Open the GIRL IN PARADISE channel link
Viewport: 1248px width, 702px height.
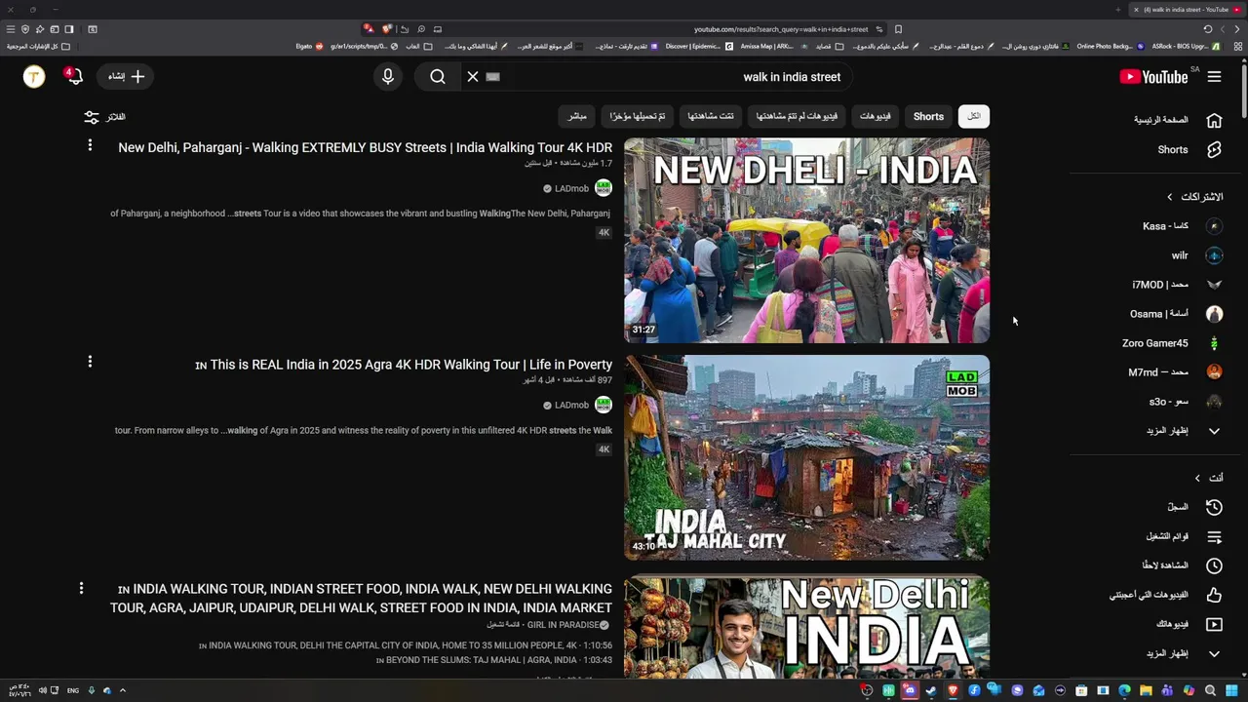tap(565, 625)
